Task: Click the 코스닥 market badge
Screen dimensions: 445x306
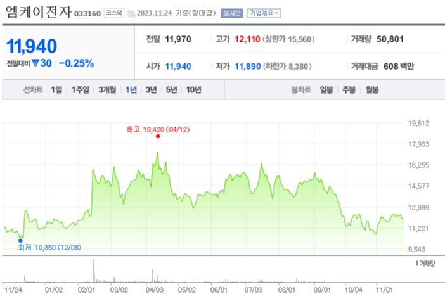Action: point(114,13)
